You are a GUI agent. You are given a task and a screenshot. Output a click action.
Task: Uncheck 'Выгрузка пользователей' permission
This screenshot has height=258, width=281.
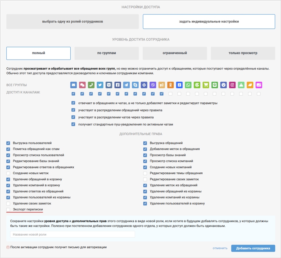[x=8, y=143]
